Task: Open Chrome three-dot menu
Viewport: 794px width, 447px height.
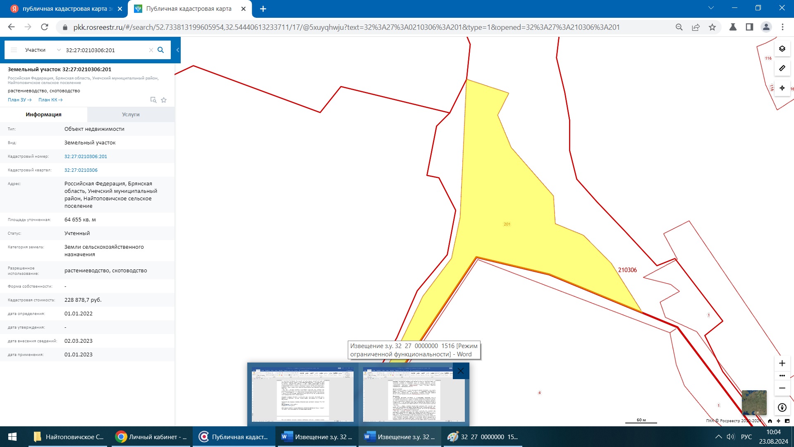Action: click(782, 27)
